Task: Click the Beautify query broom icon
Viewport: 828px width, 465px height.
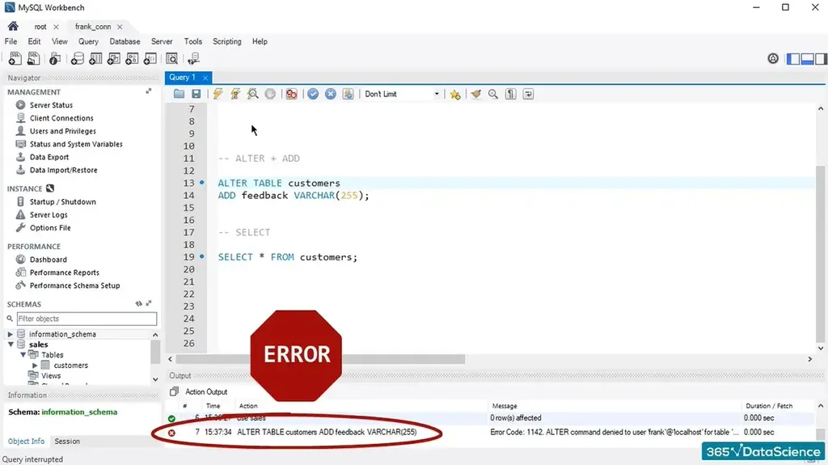Action: tap(476, 94)
